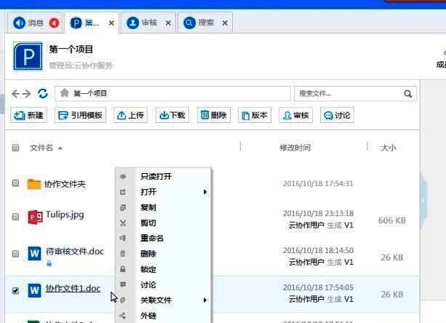Open the 协作文件夹 folder icon
This screenshot has height=323, width=446.
pyautogui.click(x=34, y=184)
